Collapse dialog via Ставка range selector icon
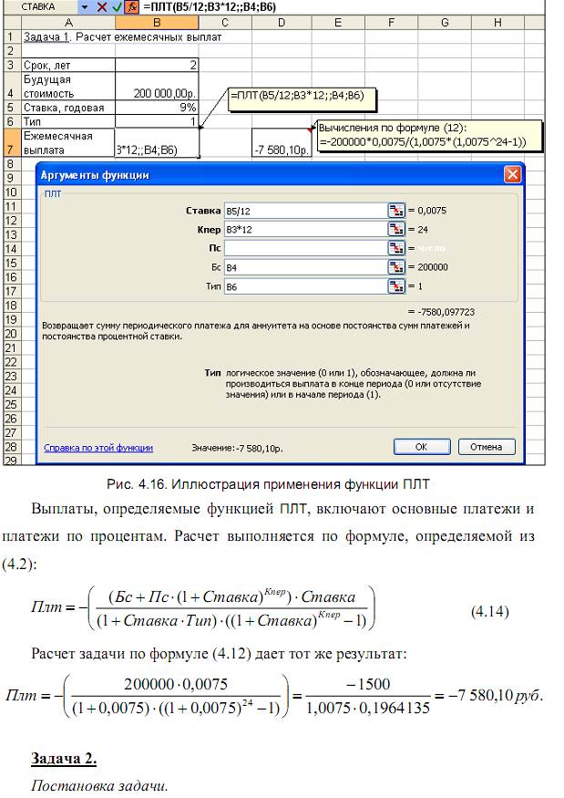 click(396, 210)
